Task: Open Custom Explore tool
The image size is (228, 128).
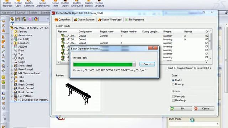Action: point(89,4)
